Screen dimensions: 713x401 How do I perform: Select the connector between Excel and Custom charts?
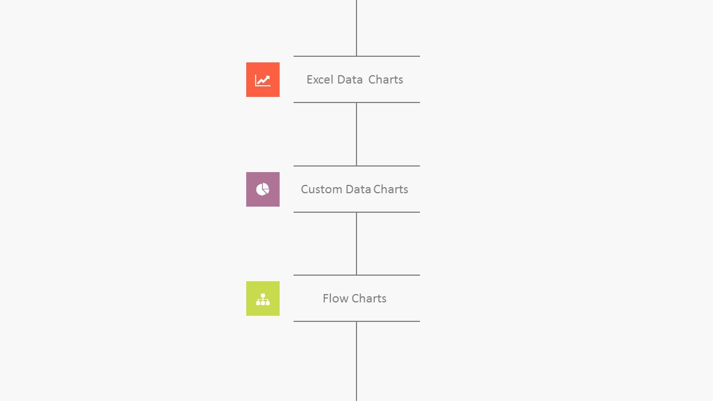(x=356, y=134)
